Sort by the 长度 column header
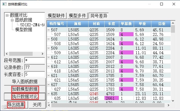180x111 pixels. [x=112, y=24]
